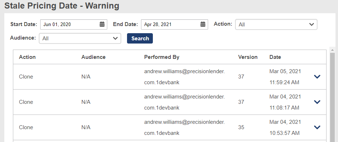Click the Version column header
This screenshot has height=142, width=338.
(248, 57)
